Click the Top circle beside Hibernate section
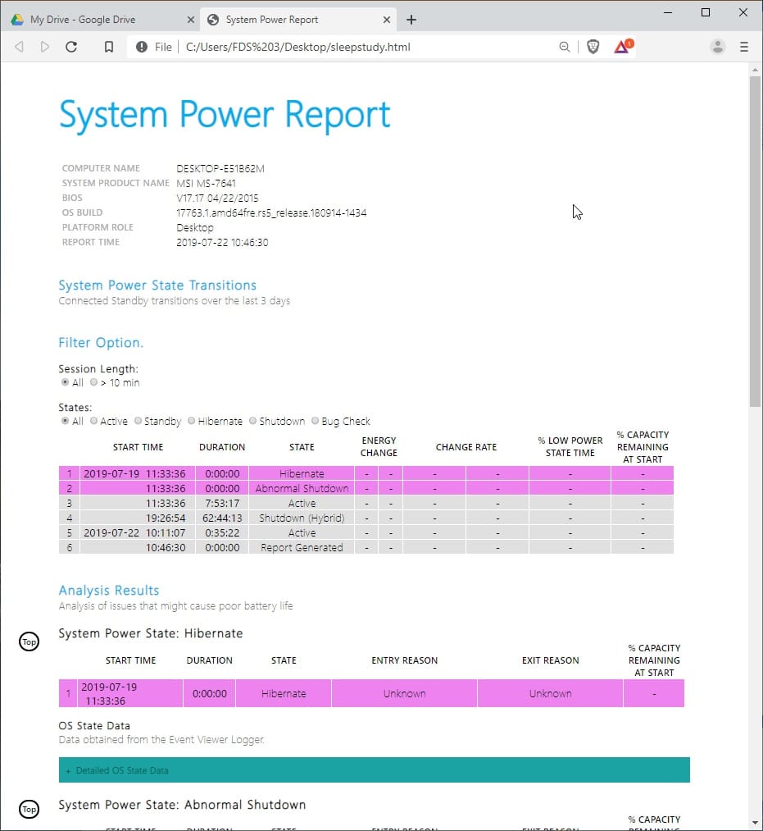763x831 pixels. 30,642
